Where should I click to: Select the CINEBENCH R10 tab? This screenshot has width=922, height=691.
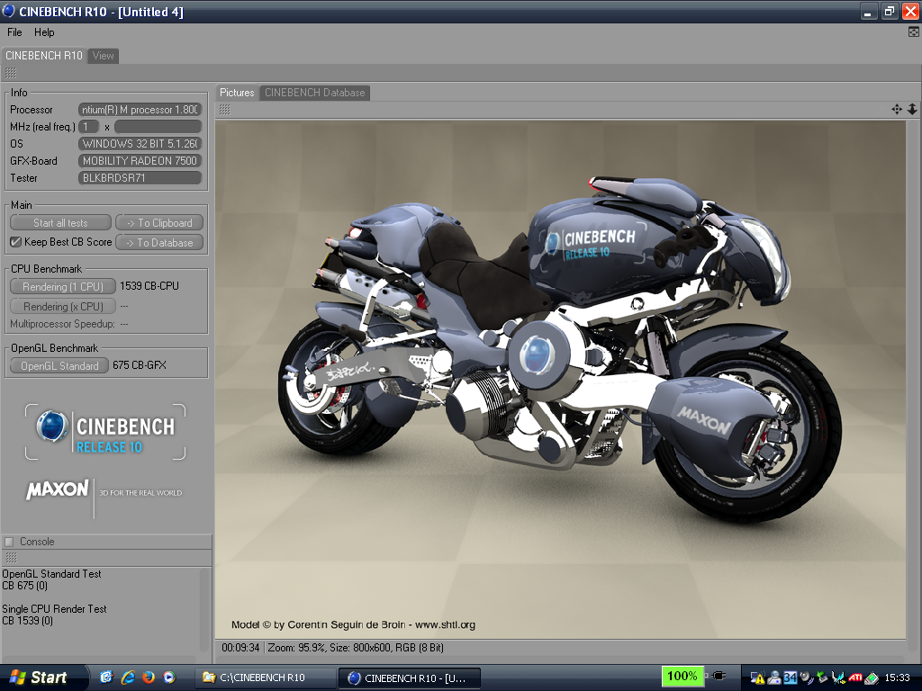point(44,56)
